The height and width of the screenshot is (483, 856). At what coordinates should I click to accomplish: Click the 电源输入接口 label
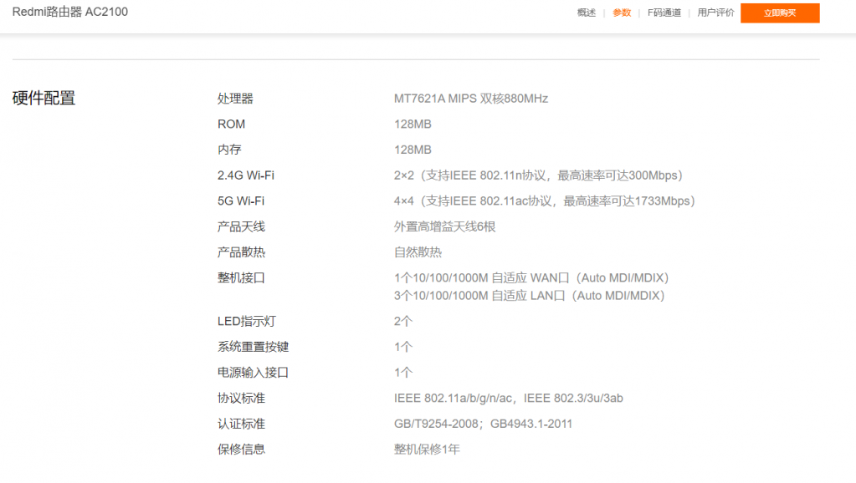click(x=254, y=373)
